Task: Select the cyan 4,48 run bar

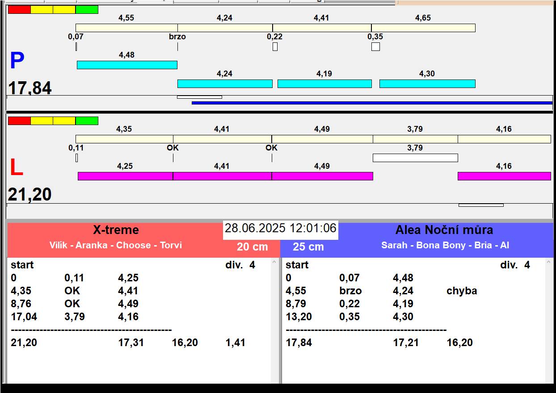Action: click(x=127, y=65)
